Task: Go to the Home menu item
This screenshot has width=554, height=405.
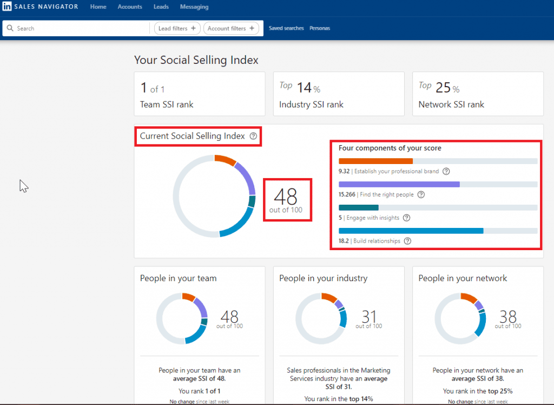Action: coord(98,6)
